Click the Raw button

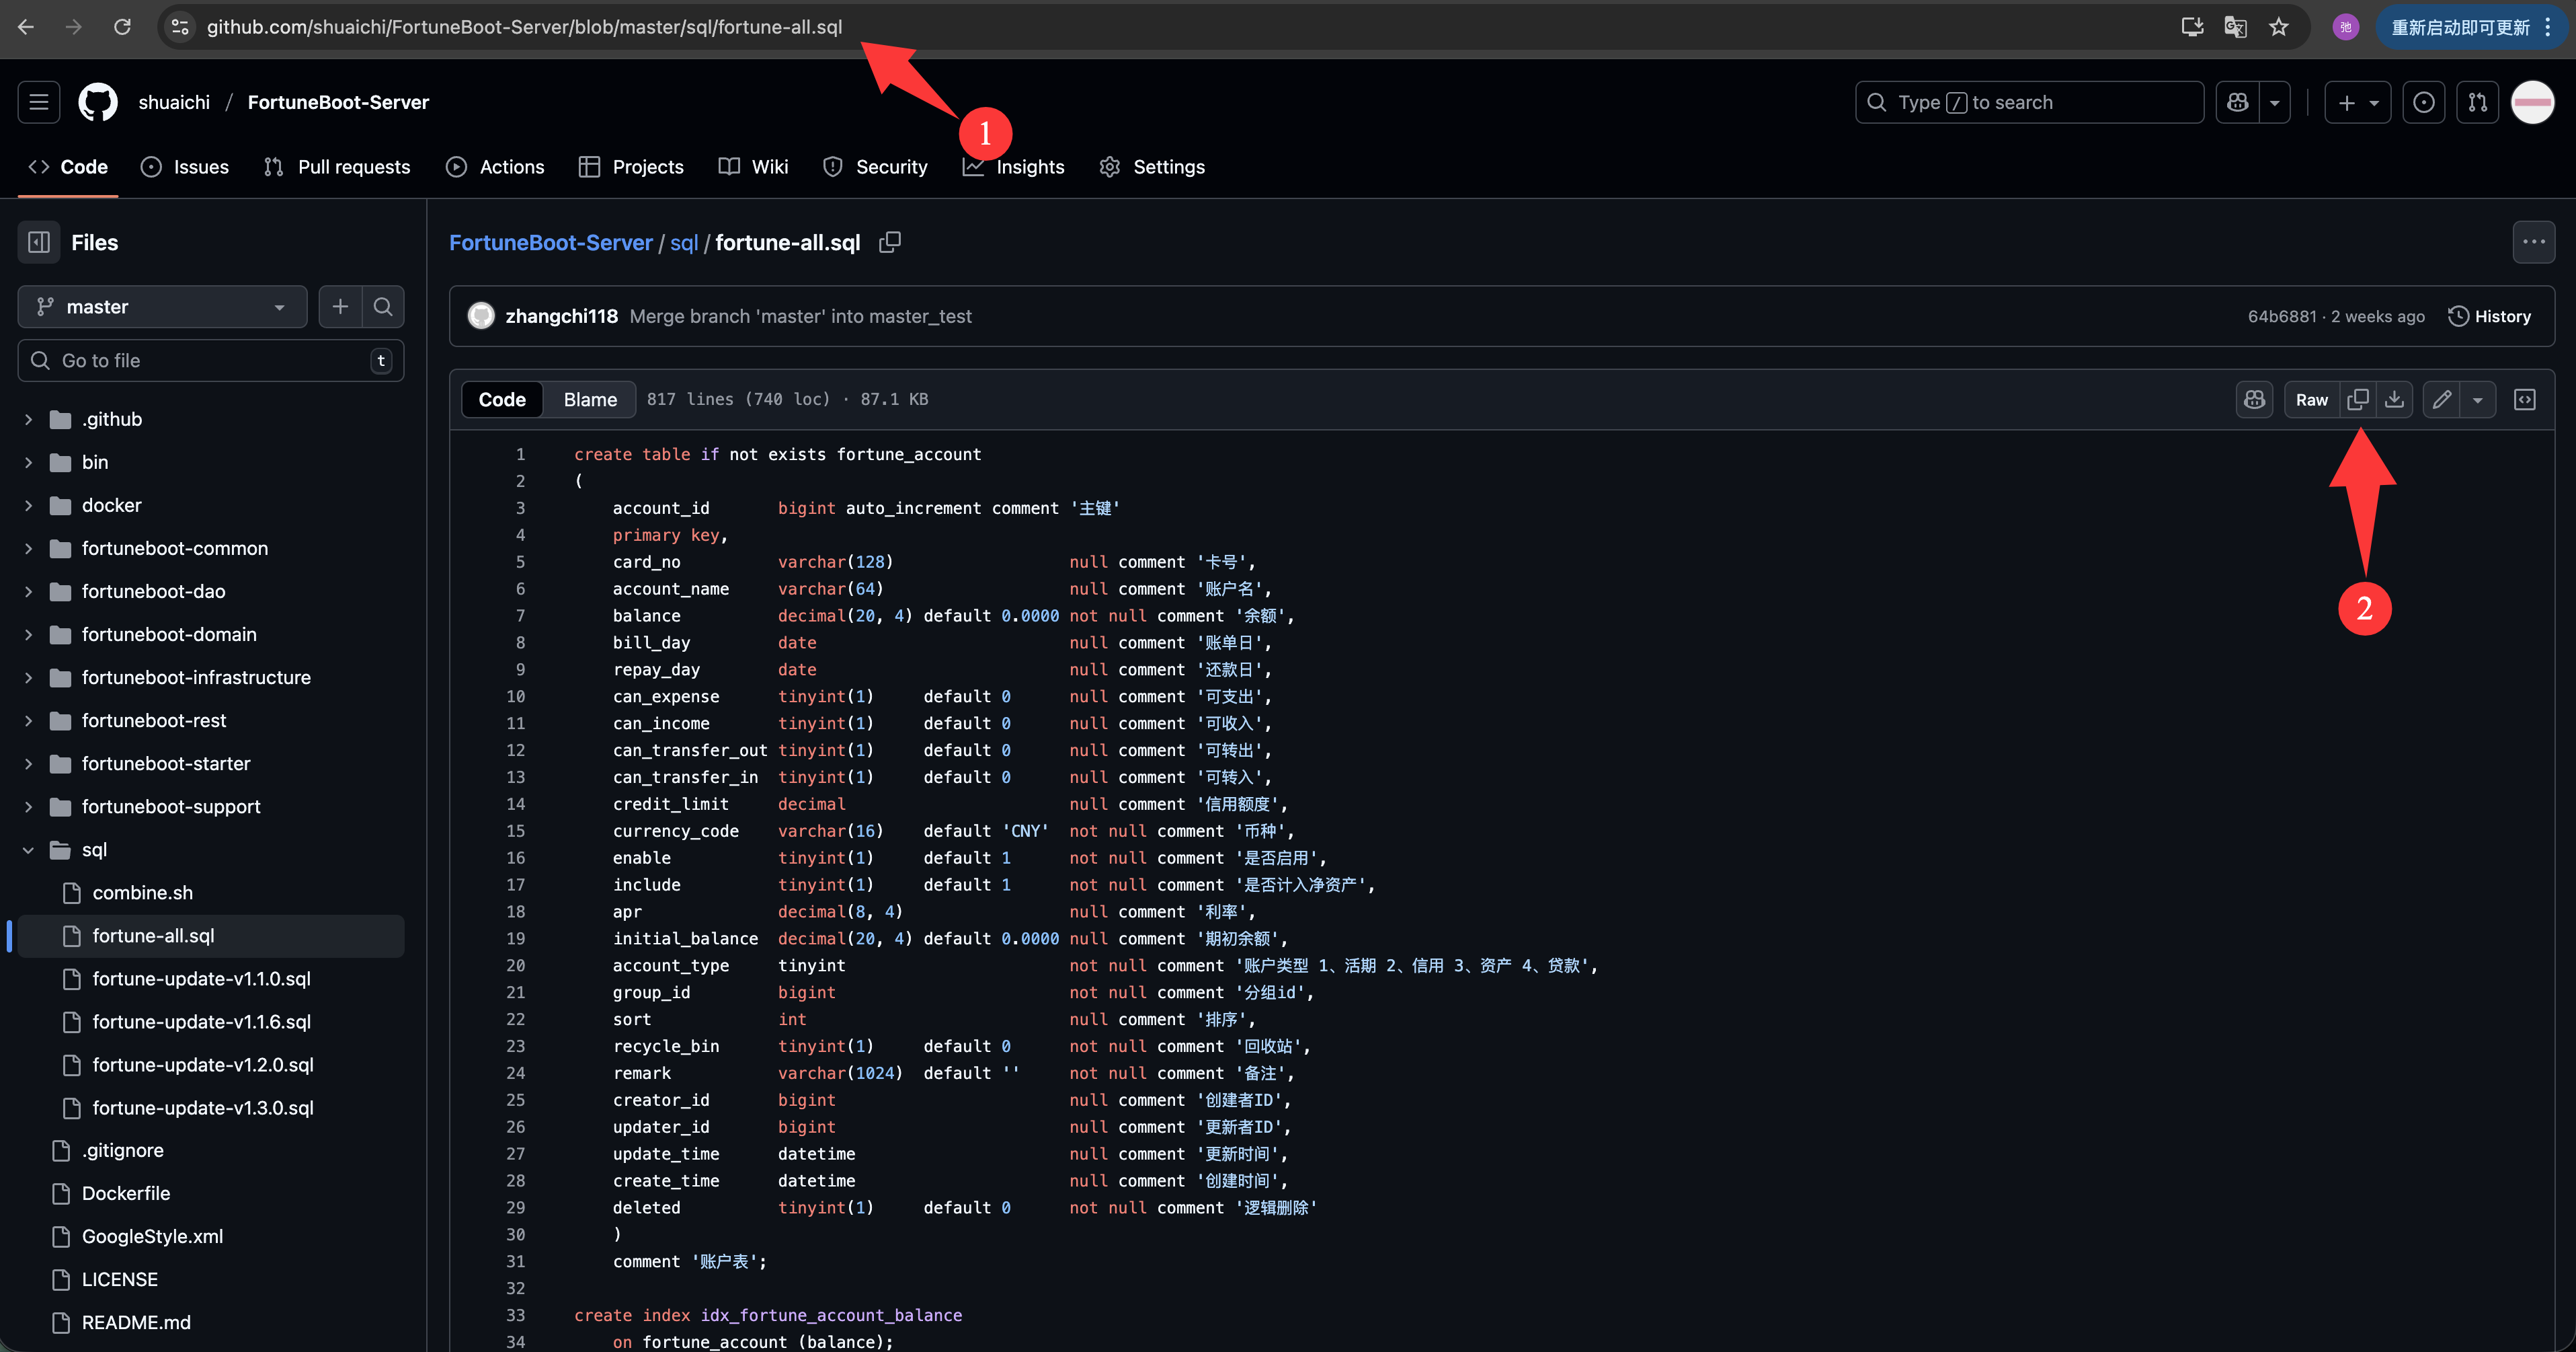click(x=2311, y=400)
